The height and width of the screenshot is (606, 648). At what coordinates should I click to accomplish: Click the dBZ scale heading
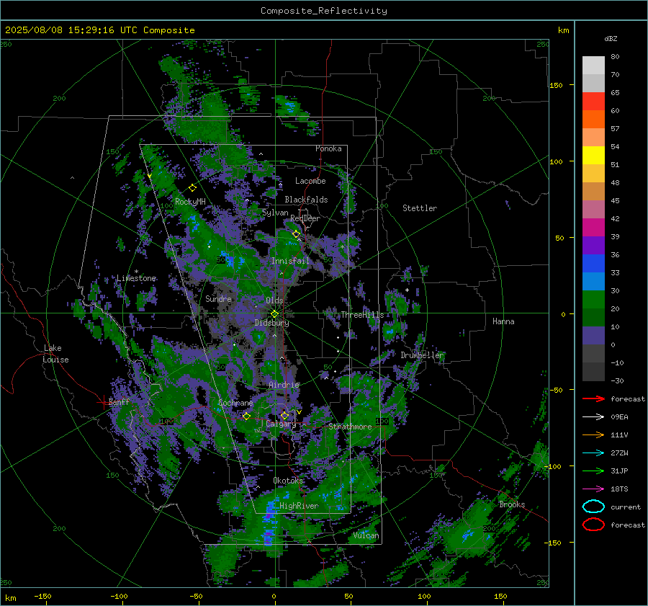click(611, 38)
